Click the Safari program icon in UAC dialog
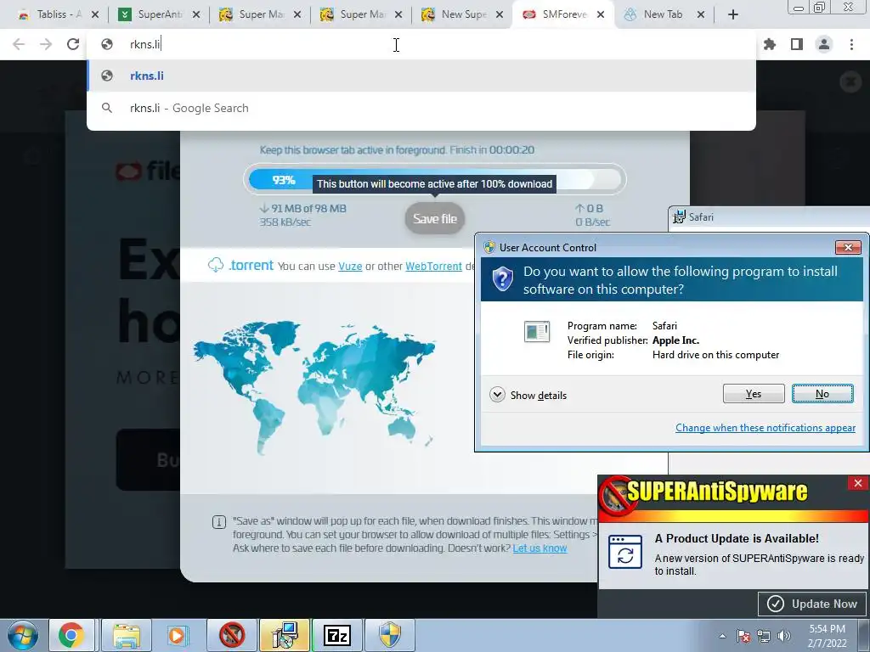 537,332
